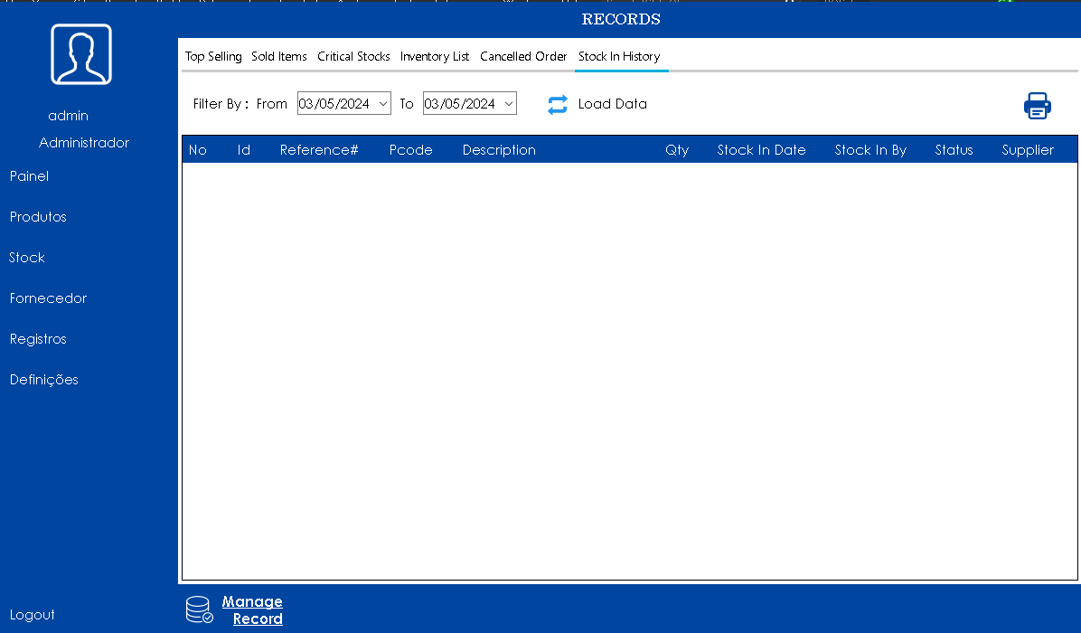1081x633 pixels.
Task: Select the Critical Stocks tab
Action: coord(353,56)
